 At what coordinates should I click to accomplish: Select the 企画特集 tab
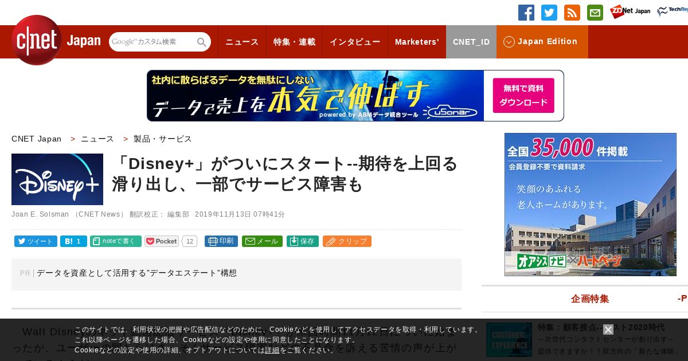pos(590,299)
